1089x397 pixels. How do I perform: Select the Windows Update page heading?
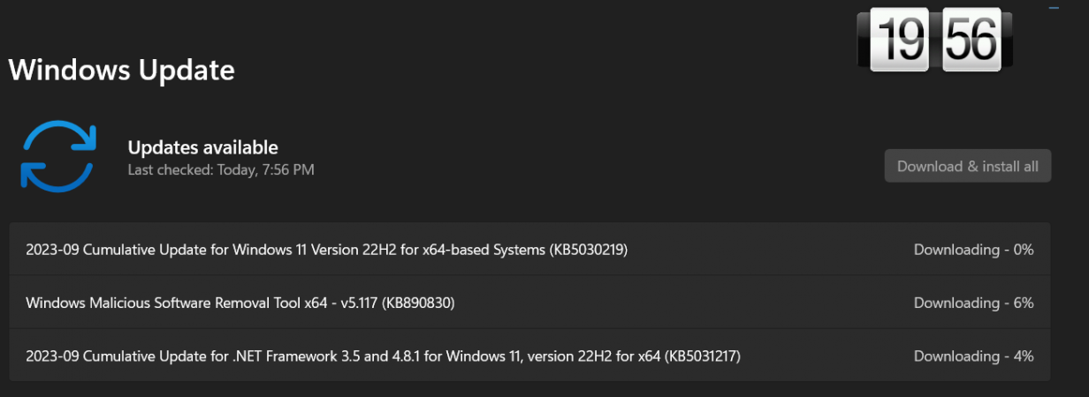click(x=122, y=70)
